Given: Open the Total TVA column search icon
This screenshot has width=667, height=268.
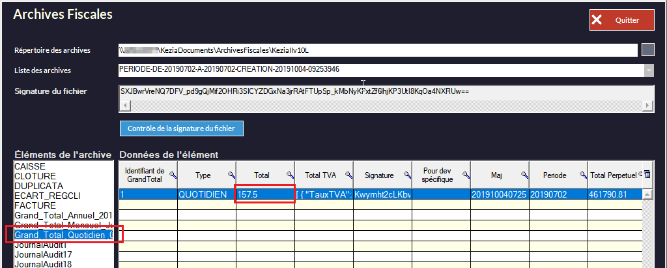Looking at the screenshot, I should [x=348, y=175].
